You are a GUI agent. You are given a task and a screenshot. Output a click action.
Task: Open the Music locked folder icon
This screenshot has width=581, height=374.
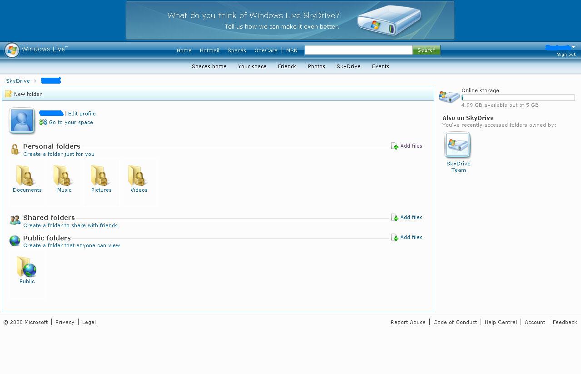(64, 176)
